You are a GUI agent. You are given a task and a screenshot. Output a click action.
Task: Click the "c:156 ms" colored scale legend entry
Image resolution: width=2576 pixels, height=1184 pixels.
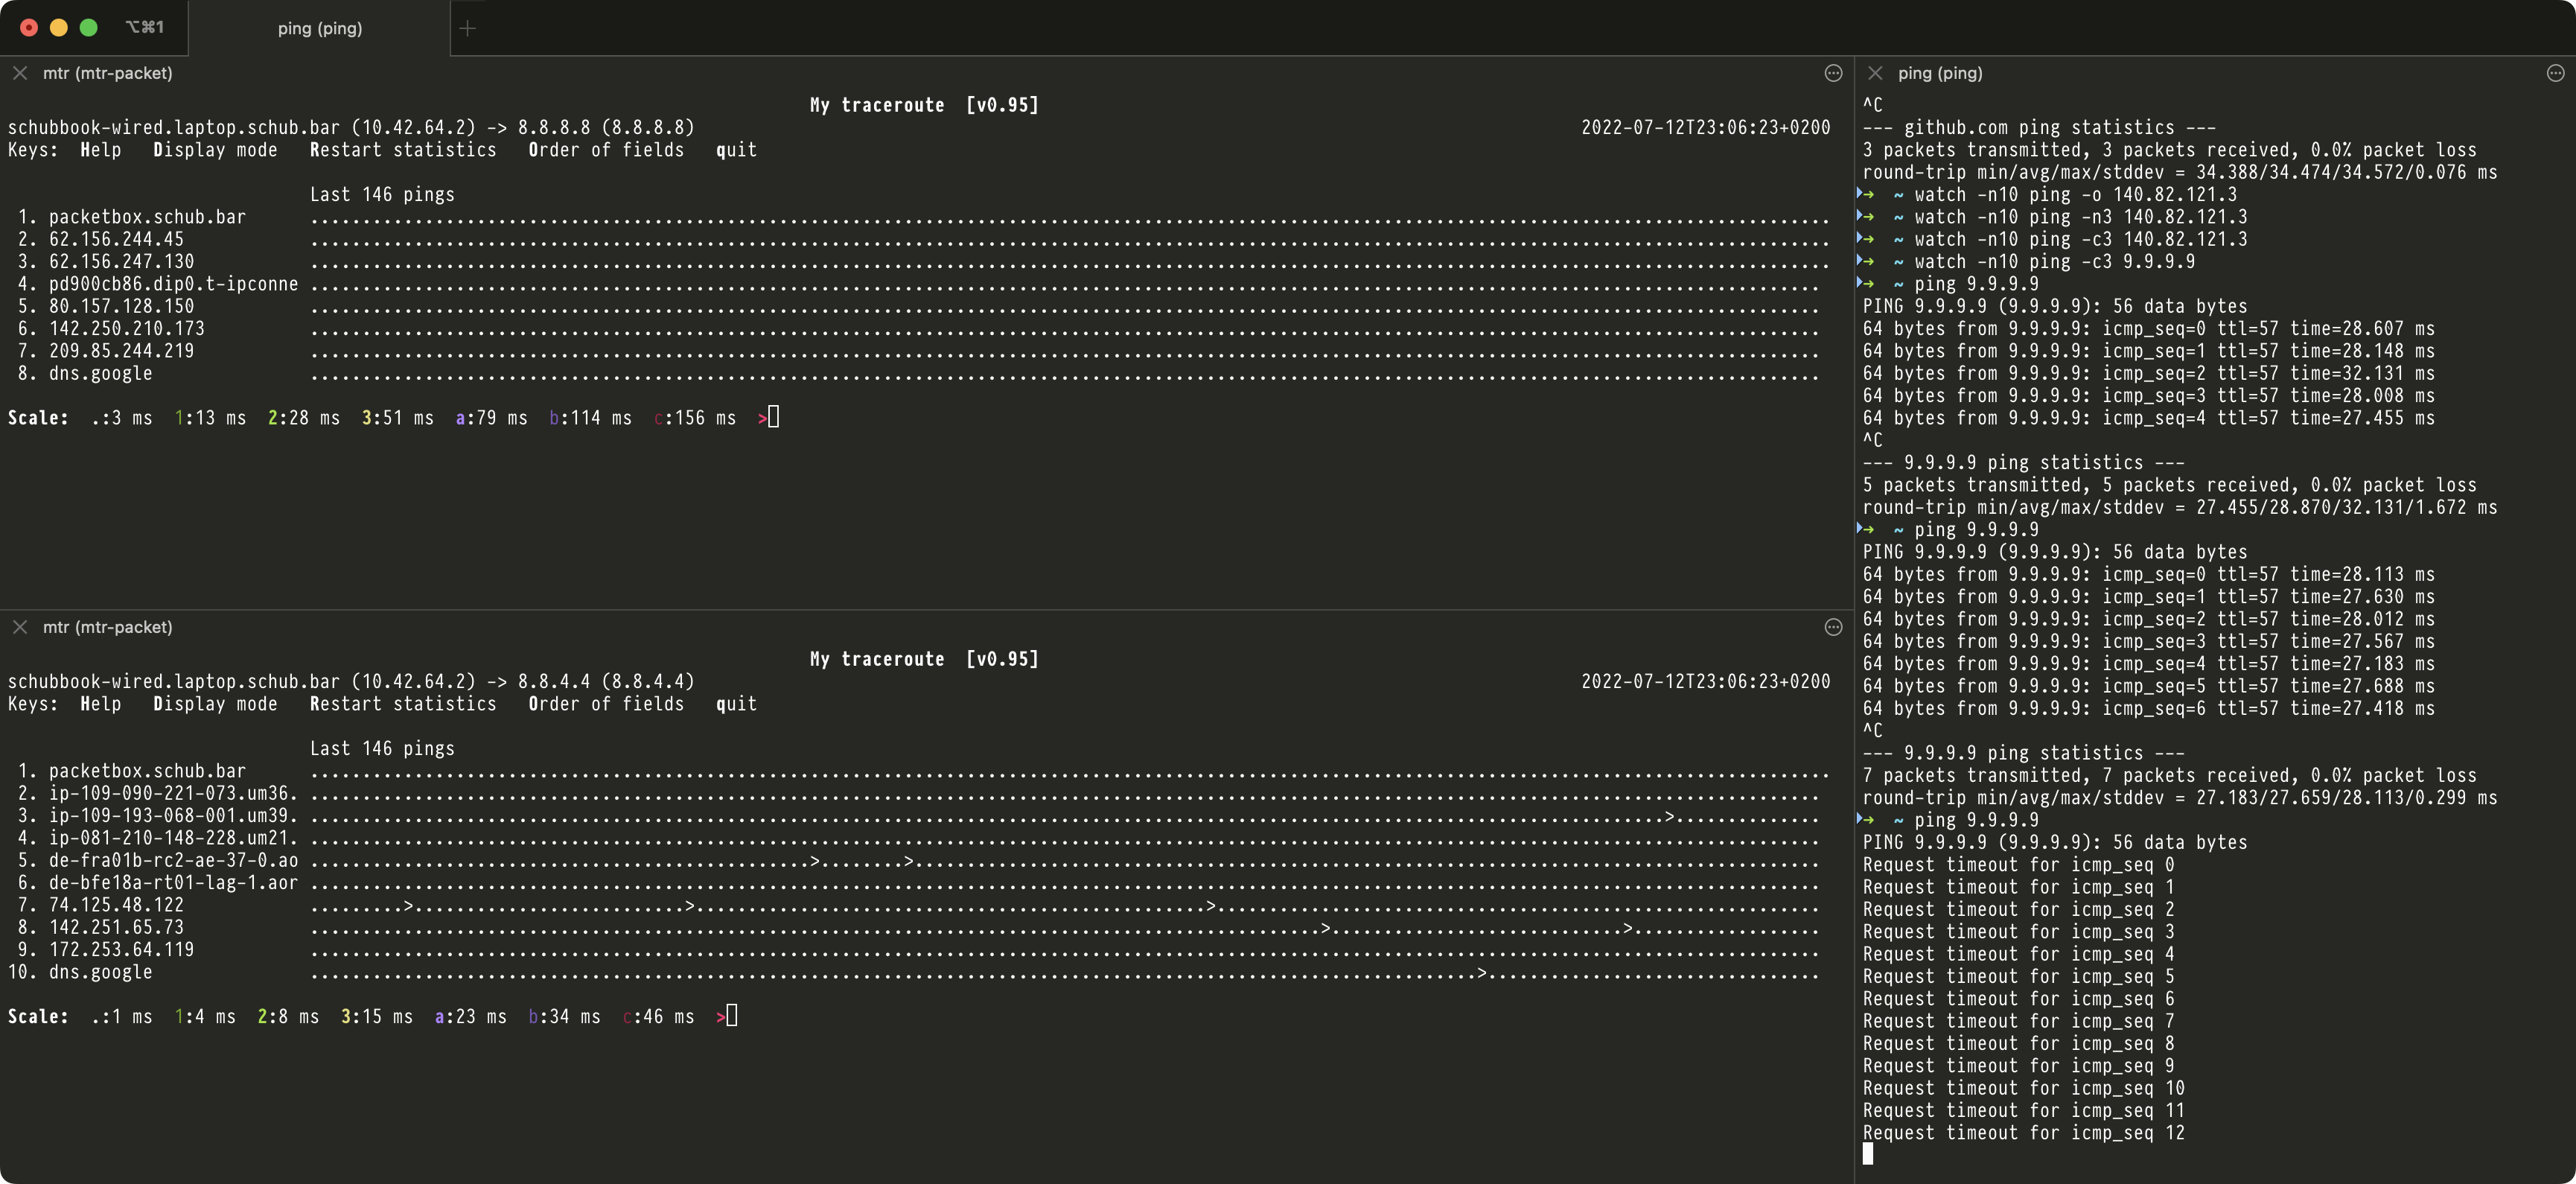(695, 418)
